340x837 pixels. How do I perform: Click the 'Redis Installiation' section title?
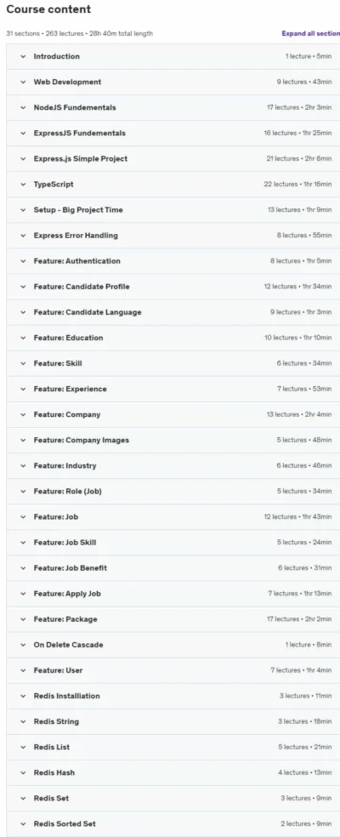pos(66,696)
